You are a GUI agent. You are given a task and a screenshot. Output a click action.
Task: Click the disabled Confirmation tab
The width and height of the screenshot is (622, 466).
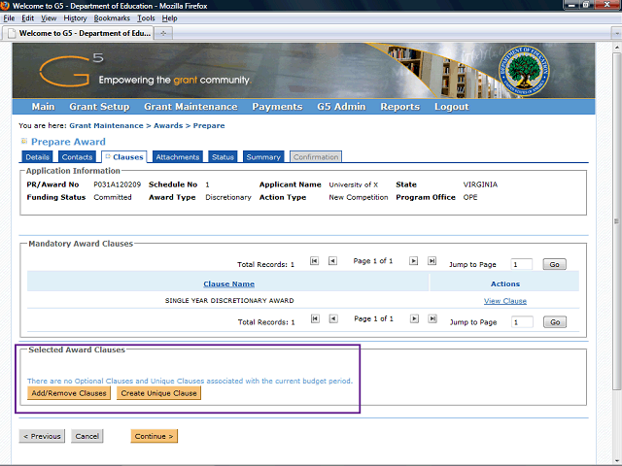[x=316, y=157]
